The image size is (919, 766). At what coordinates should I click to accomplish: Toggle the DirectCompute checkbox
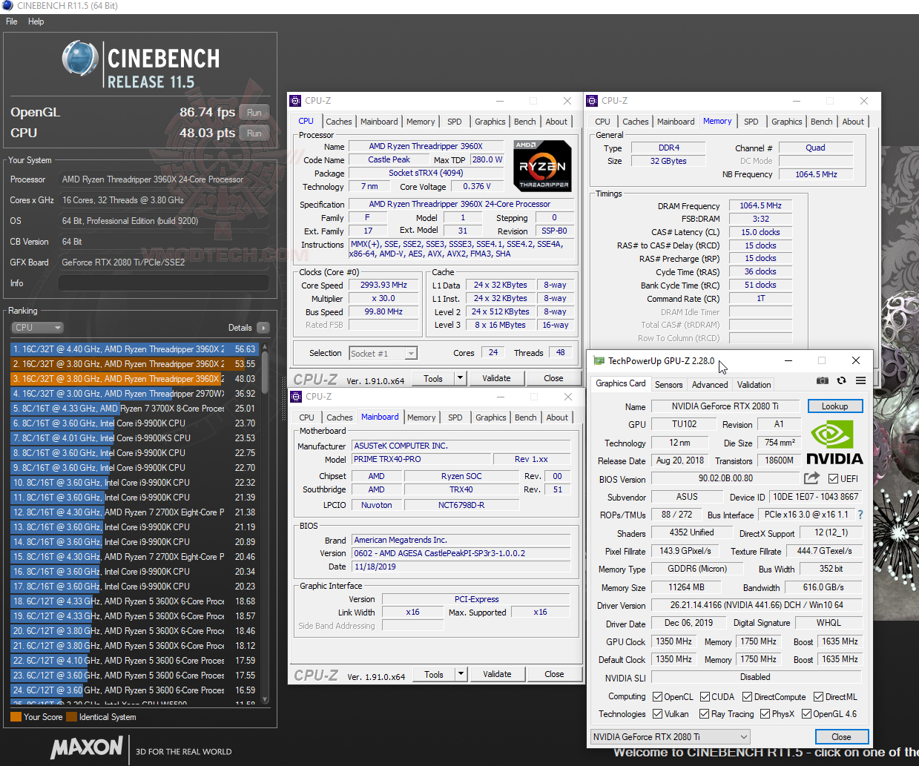click(747, 697)
